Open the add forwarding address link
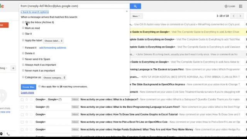 tap(52, 47)
